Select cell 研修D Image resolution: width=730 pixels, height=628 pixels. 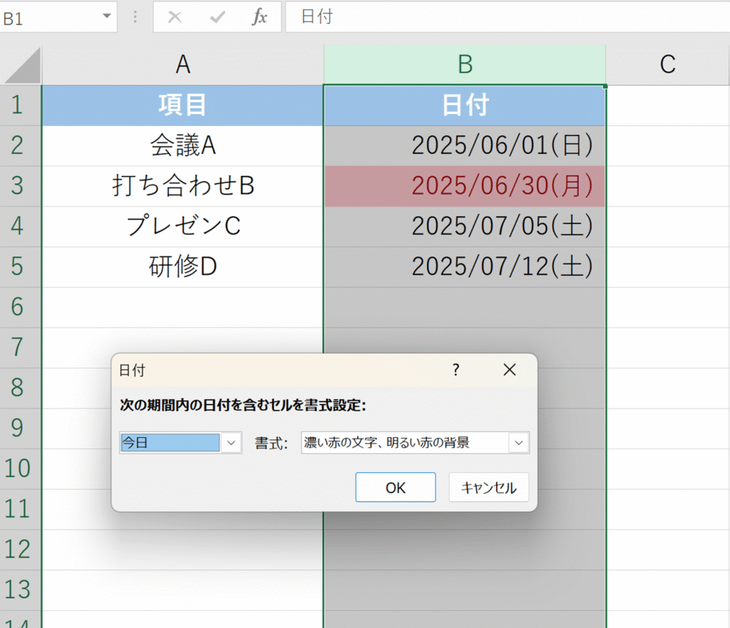pyautogui.click(x=182, y=267)
